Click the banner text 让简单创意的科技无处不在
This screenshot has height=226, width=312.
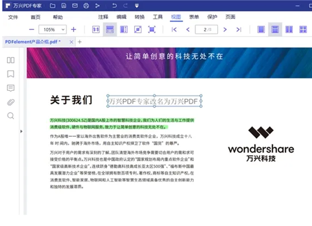point(175,56)
